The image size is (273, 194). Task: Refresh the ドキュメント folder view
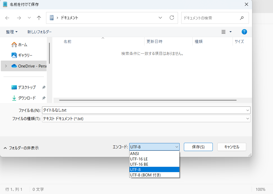(x=172, y=18)
